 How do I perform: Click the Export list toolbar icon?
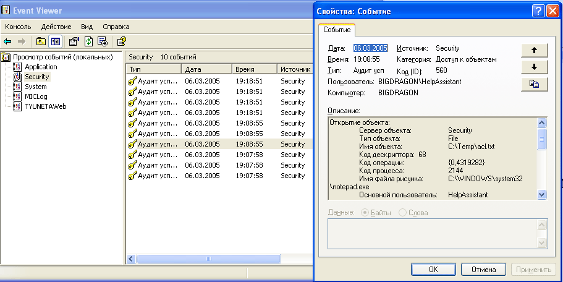[103, 41]
